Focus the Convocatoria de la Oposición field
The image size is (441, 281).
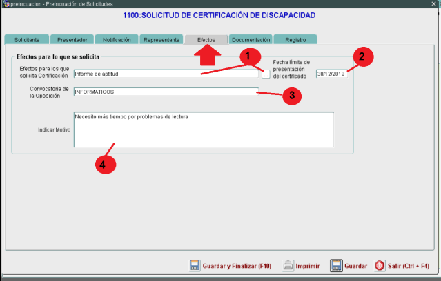166,92
